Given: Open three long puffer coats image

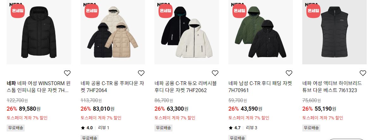Looking at the screenshot, I should pos(113,32).
